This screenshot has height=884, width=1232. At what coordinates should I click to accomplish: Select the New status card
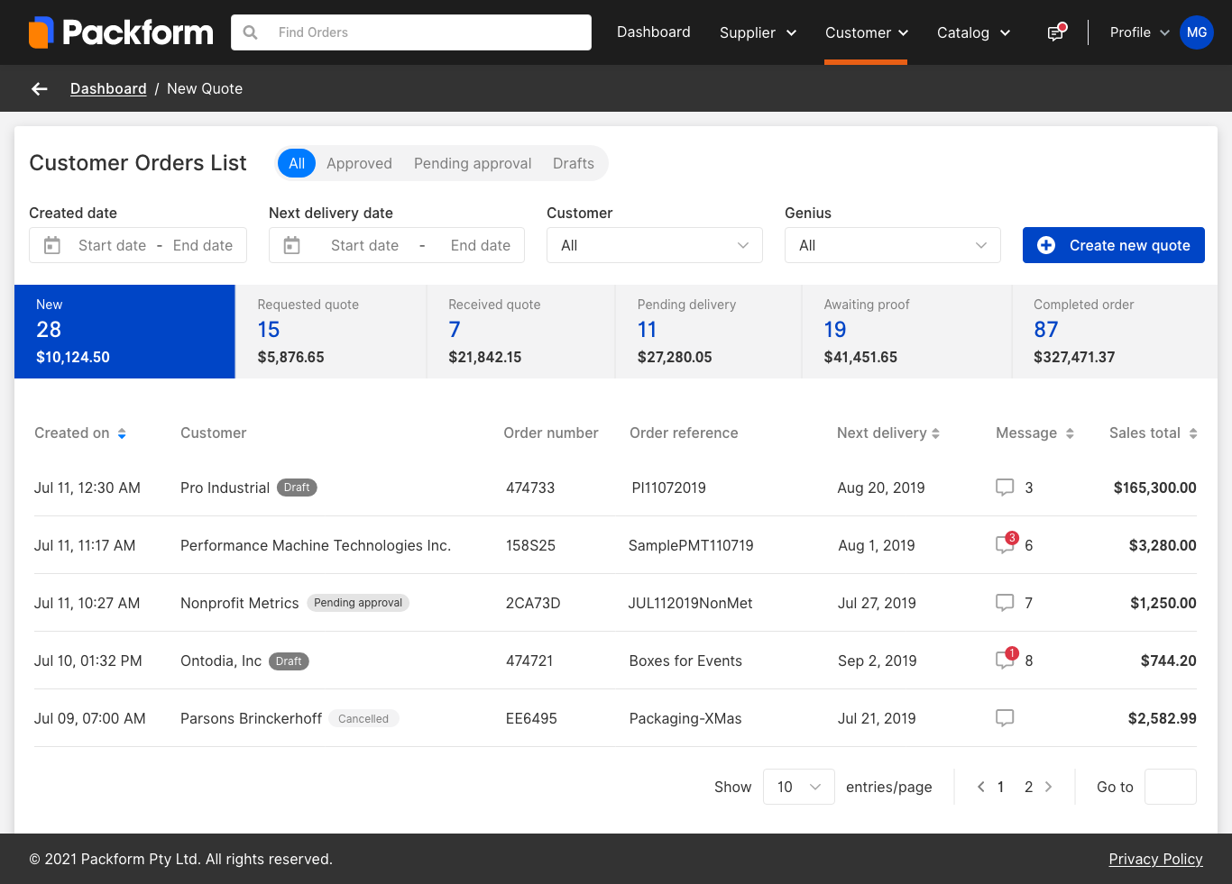coord(124,332)
